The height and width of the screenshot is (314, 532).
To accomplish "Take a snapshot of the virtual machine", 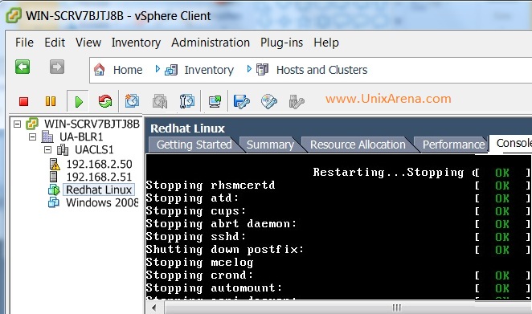I will pos(132,101).
